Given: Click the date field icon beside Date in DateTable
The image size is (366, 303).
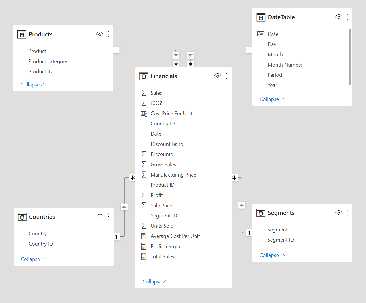Looking at the screenshot, I should coord(261,34).
